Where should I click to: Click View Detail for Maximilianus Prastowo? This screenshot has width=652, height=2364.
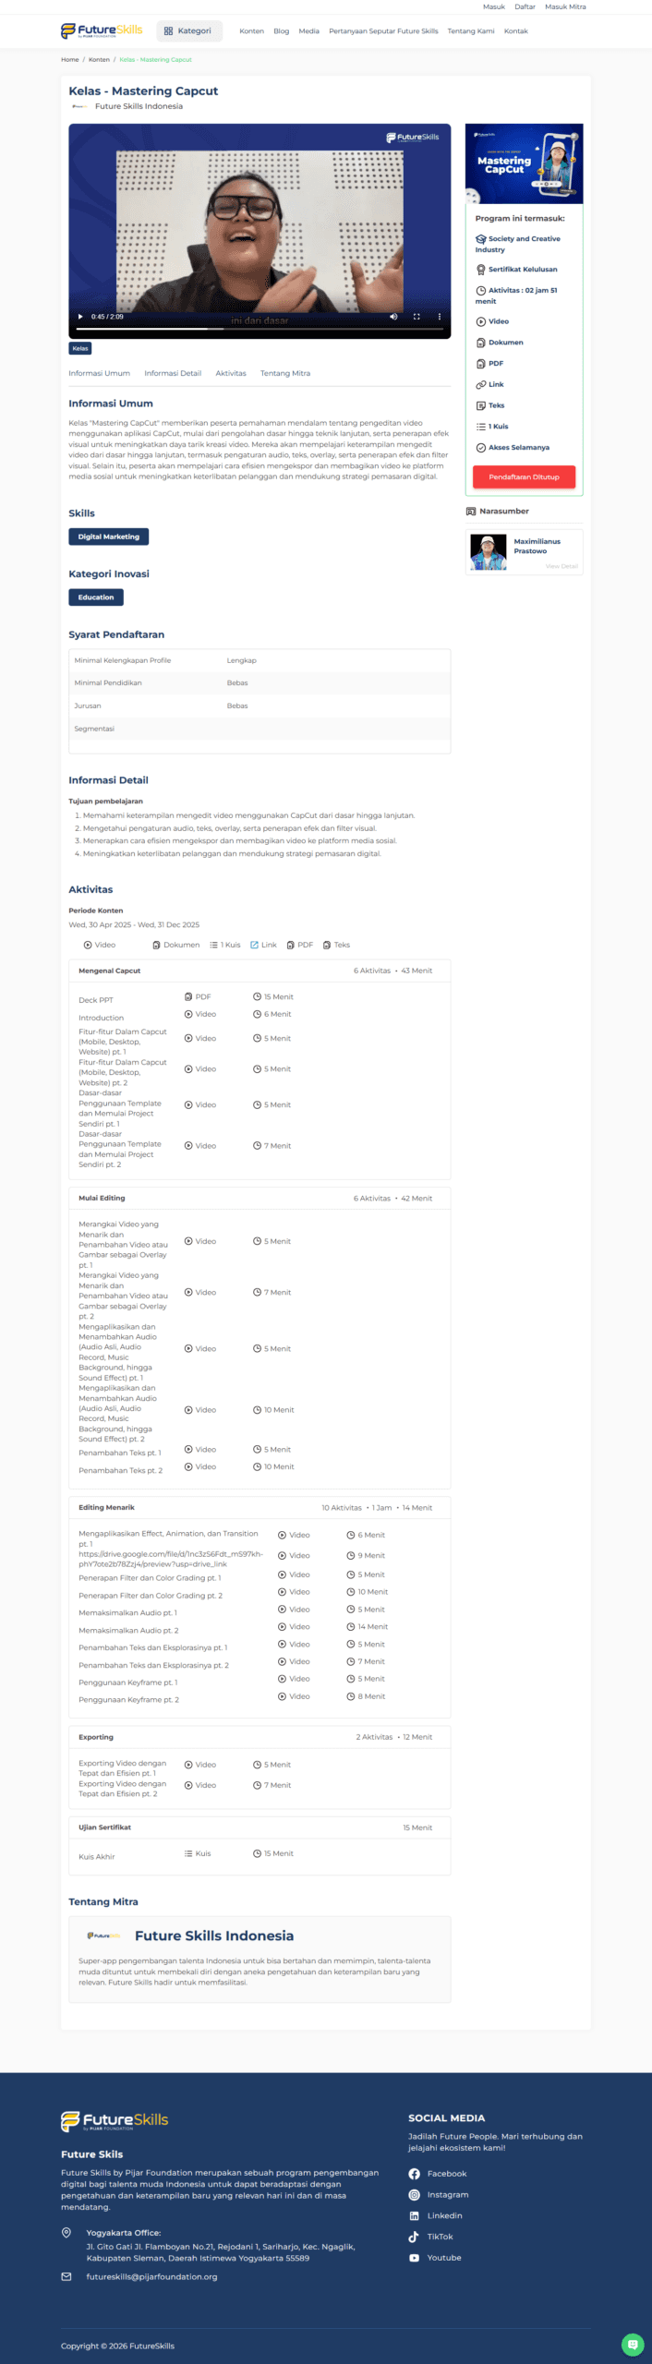pyautogui.click(x=561, y=566)
